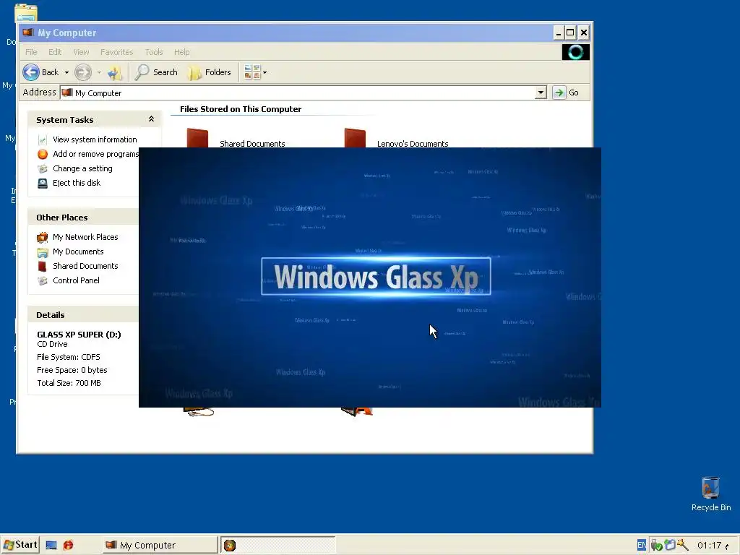Toggle the Folders pane button
The image size is (740, 555).
pyautogui.click(x=209, y=72)
